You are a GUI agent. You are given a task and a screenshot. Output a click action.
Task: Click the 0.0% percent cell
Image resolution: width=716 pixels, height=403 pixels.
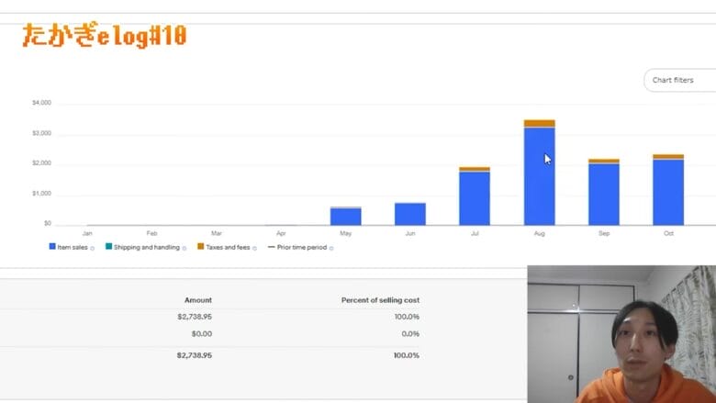point(410,333)
